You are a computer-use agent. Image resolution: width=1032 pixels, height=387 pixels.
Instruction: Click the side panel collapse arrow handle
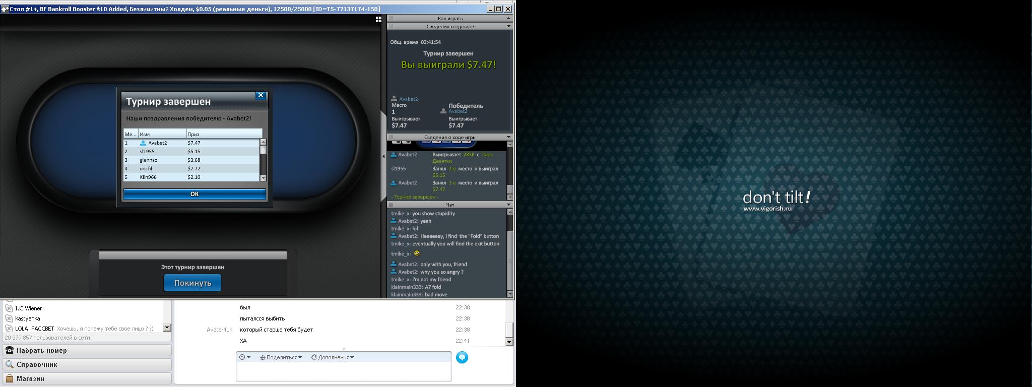(x=383, y=156)
